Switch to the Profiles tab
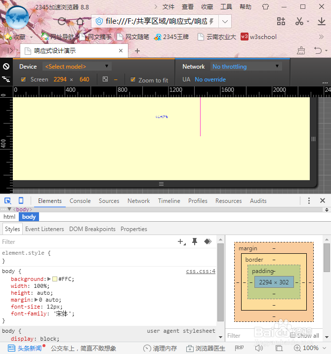This screenshot has height=354, width=331. coord(198,201)
